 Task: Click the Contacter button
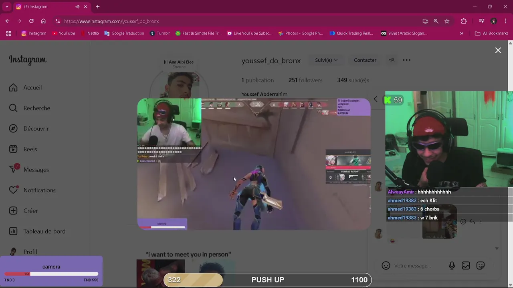[x=365, y=60]
